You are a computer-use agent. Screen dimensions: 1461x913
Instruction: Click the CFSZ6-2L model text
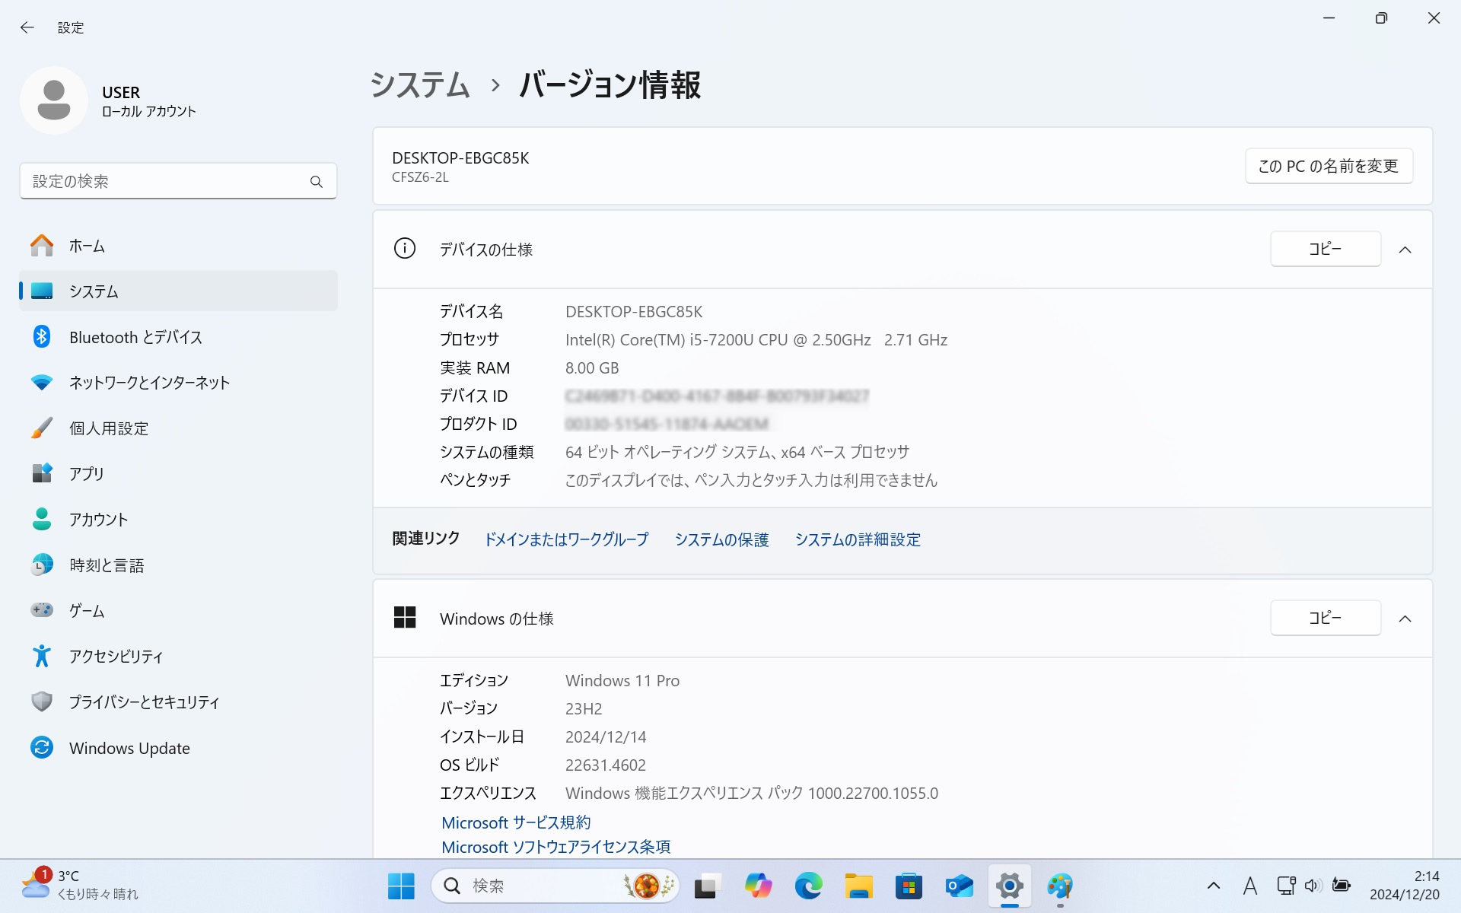coord(420,177)
